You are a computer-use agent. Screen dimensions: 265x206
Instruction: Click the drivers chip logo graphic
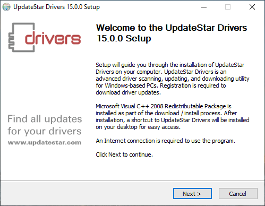(x=45, y=37)
